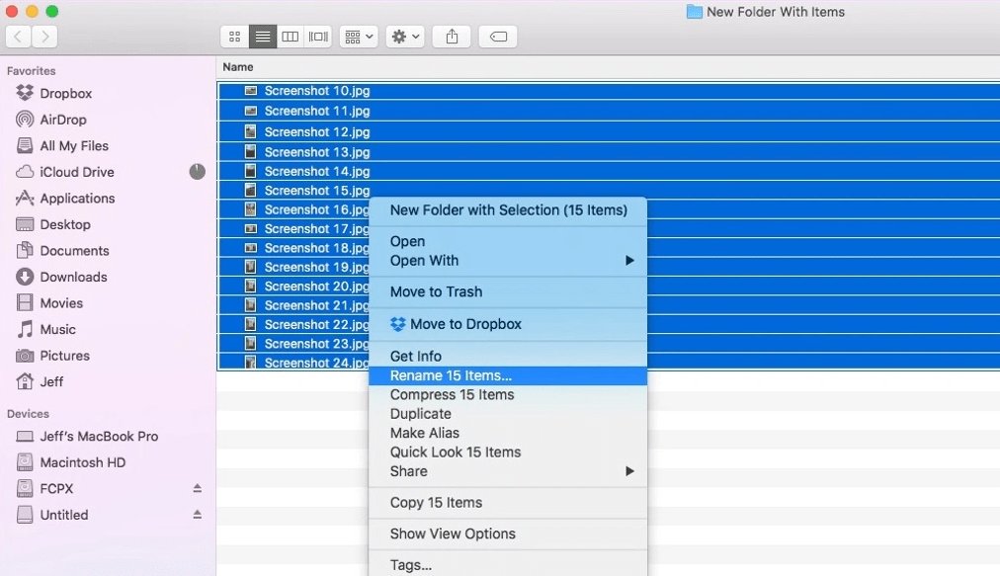Choose Quick Look 15 Items
The width and height of the screenshot is (1000, 576).
pyautogui.click(x=508, y=453)
